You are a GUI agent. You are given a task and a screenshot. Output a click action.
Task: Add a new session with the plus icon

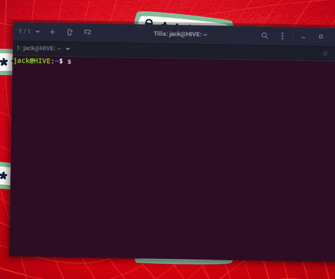(52, 32)
